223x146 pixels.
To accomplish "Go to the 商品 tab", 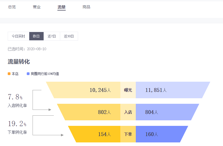I will (x=86, y=7).
